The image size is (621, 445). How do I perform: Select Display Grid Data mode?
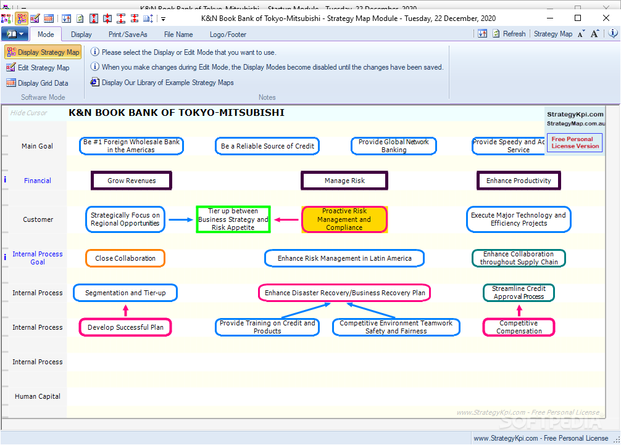(38, 83)
